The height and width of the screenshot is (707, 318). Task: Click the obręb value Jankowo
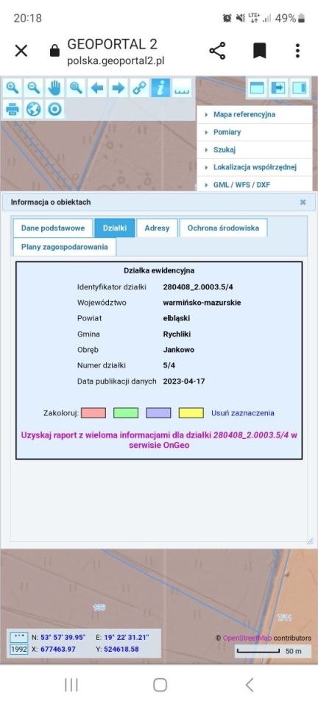(179, 350)
